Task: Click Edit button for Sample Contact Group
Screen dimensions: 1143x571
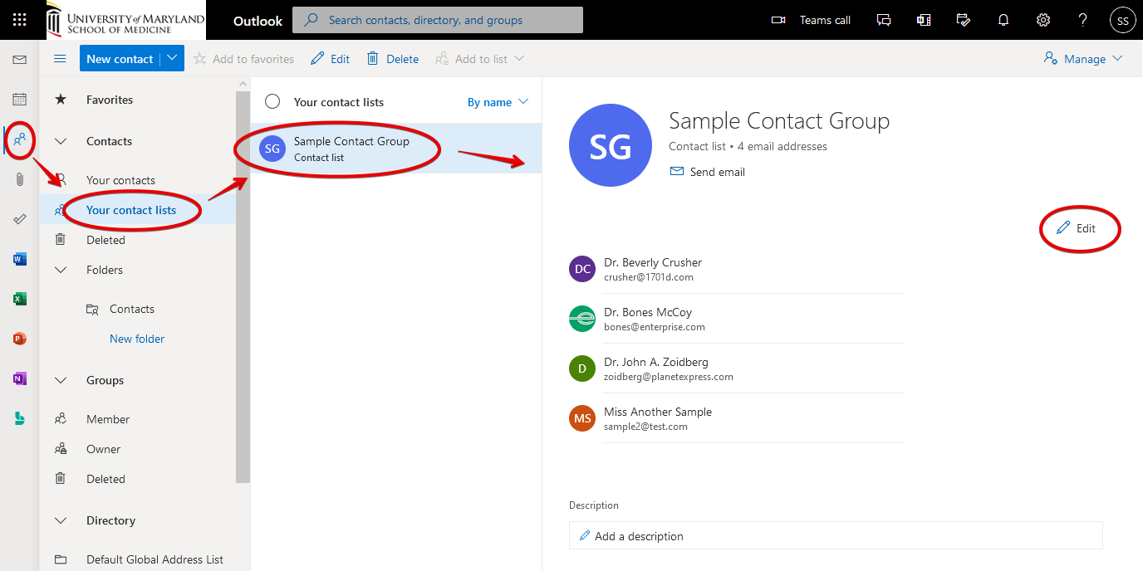Action: tap(1077, 228)
